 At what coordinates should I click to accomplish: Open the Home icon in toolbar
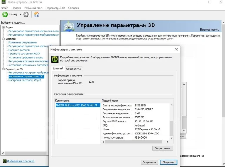pyautogui.click(x=37, y=14)
